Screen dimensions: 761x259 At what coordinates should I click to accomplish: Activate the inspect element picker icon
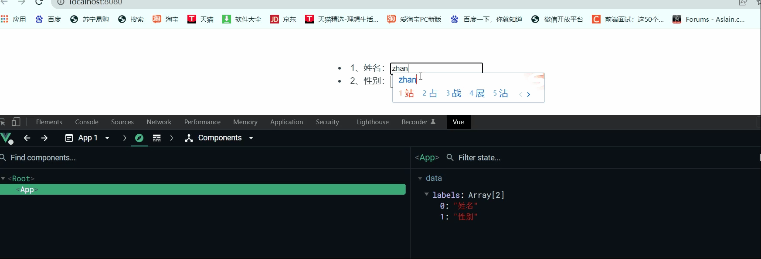coord(3,122)
